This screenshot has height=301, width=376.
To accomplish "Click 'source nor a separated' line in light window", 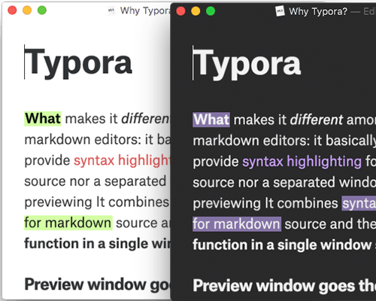I will [x=96, y=181].
